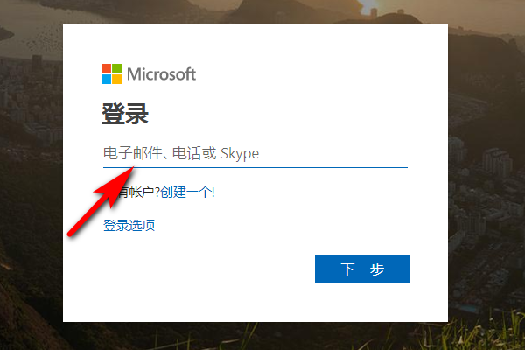Click the 下一步 button

tap(362, 269)
